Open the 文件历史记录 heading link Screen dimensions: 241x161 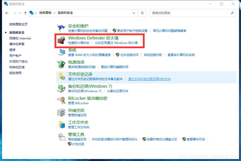pyautogui.click(x=80, y=74)
